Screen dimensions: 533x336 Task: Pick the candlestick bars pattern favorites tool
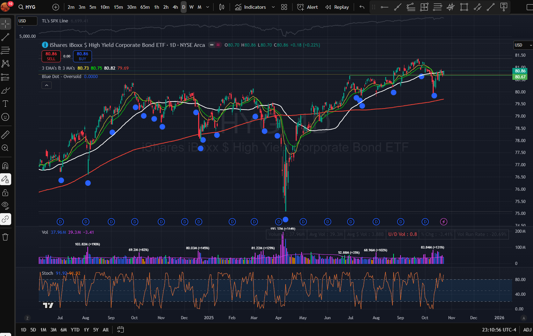pos(451,7)
